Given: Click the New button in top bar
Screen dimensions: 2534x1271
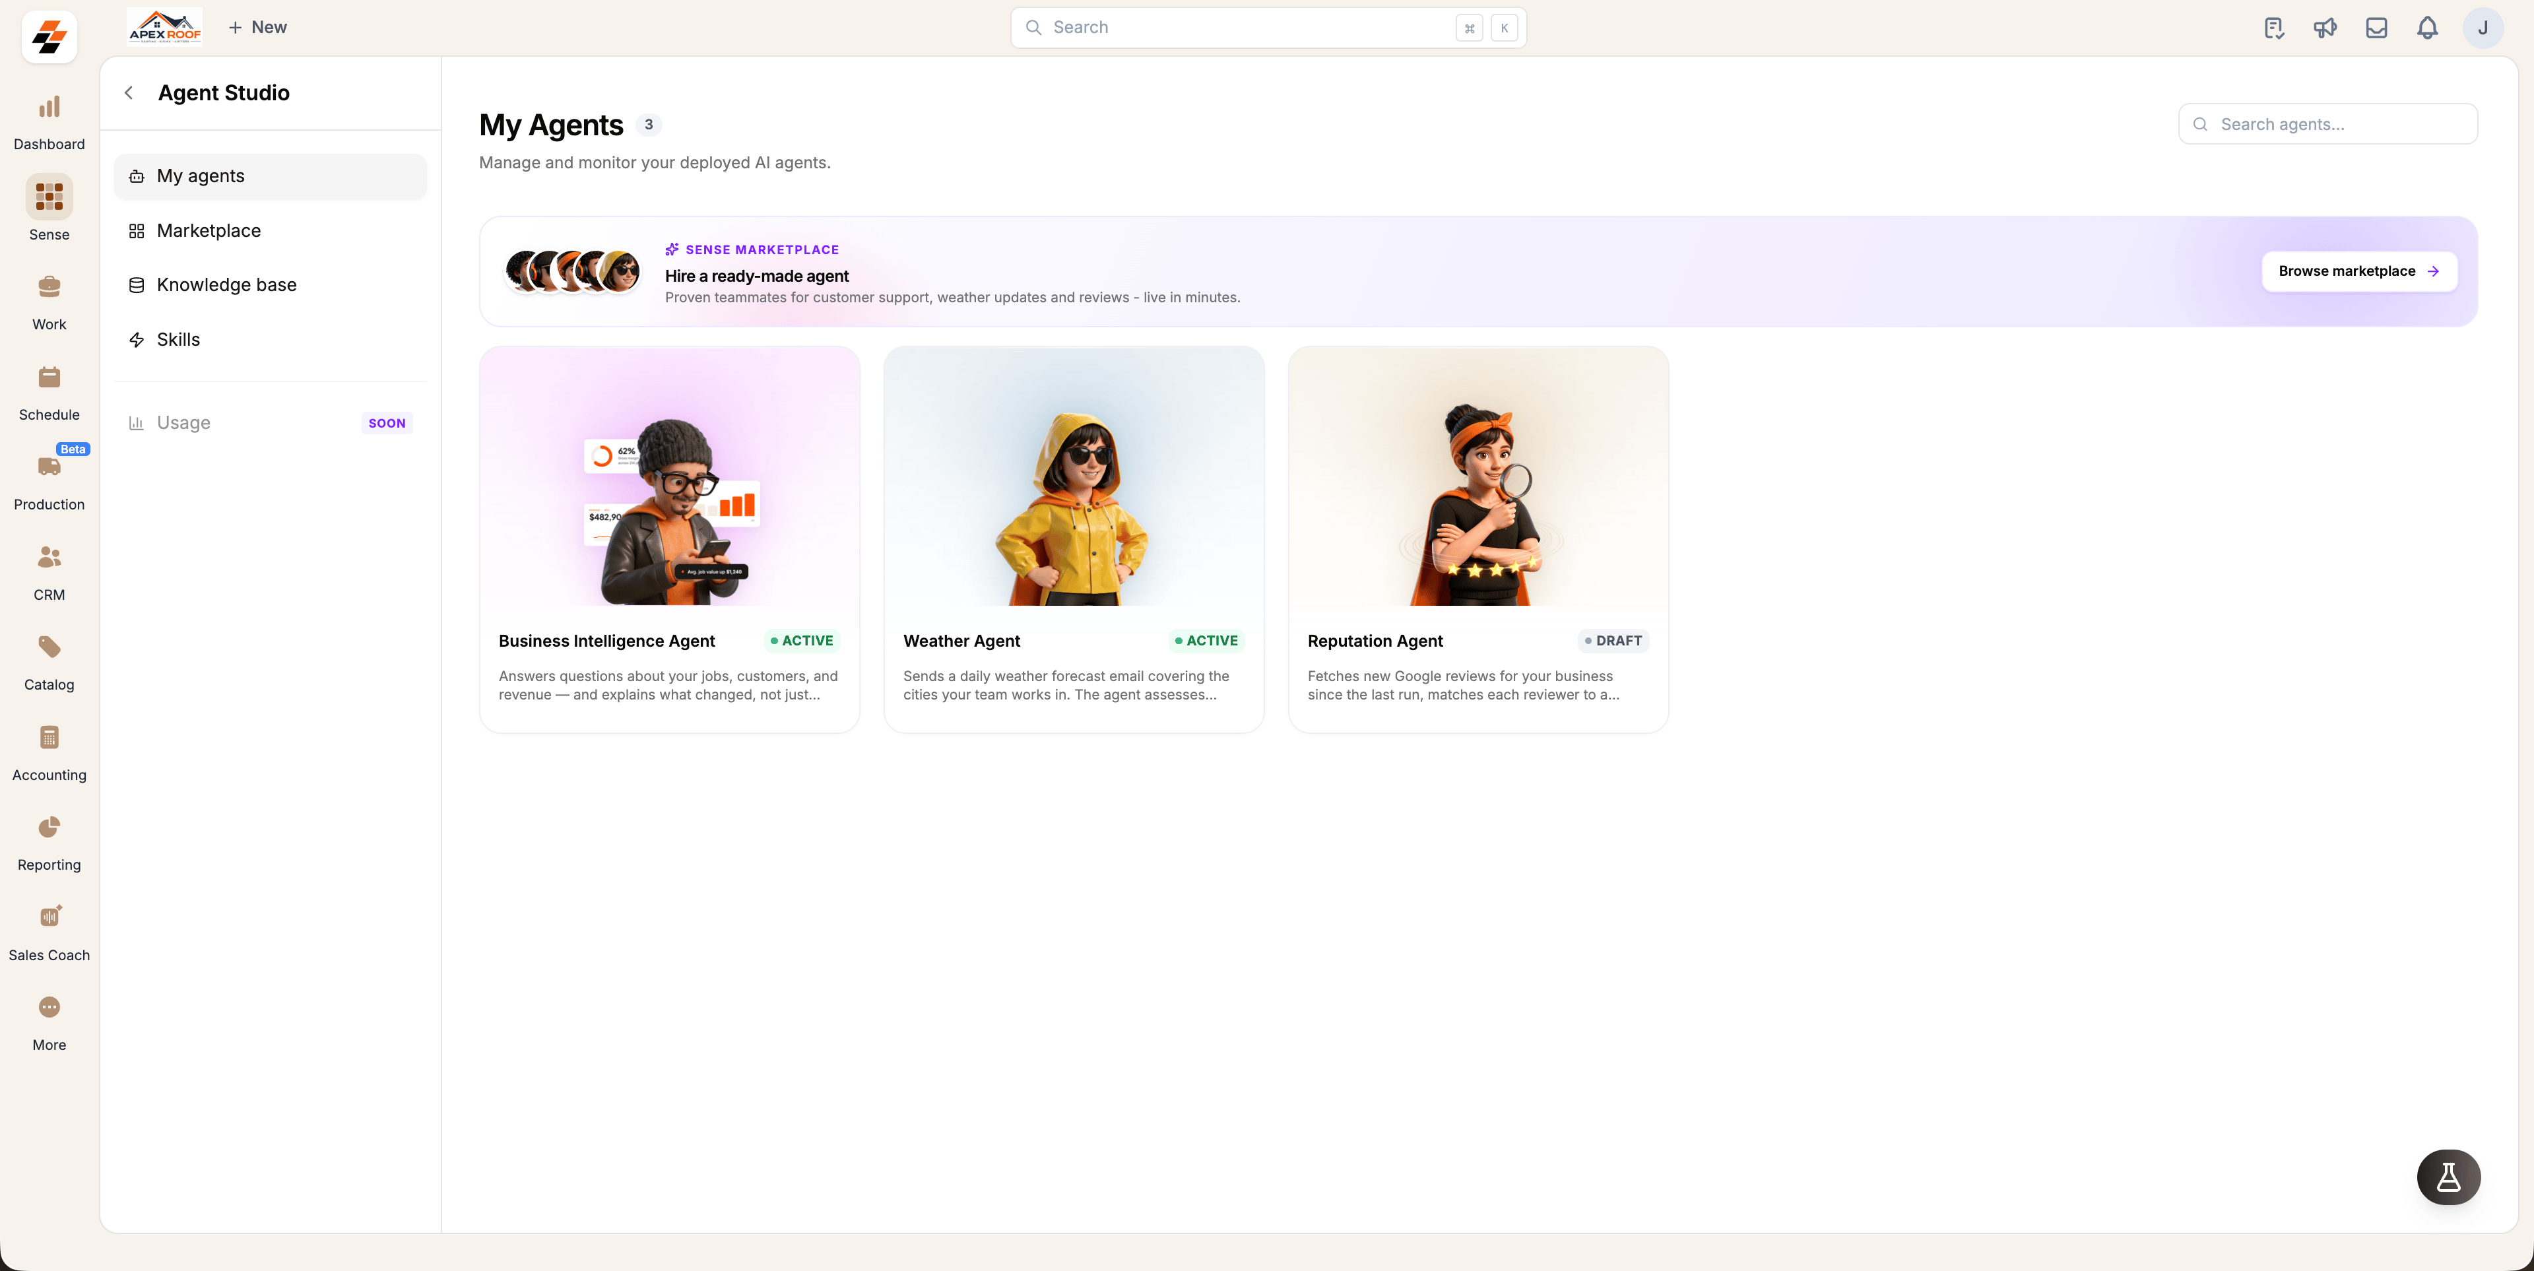Looking at the screenshot, I should 258,28.
